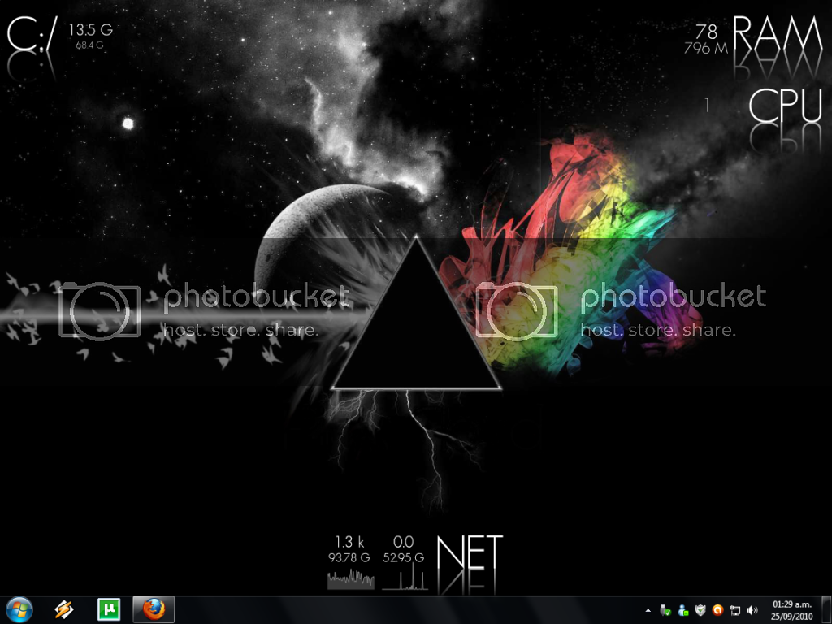The width and height of the screenshot is (832, 624).
Task: Switch to the Firefox taskbar window
Action: click(153, 609)
